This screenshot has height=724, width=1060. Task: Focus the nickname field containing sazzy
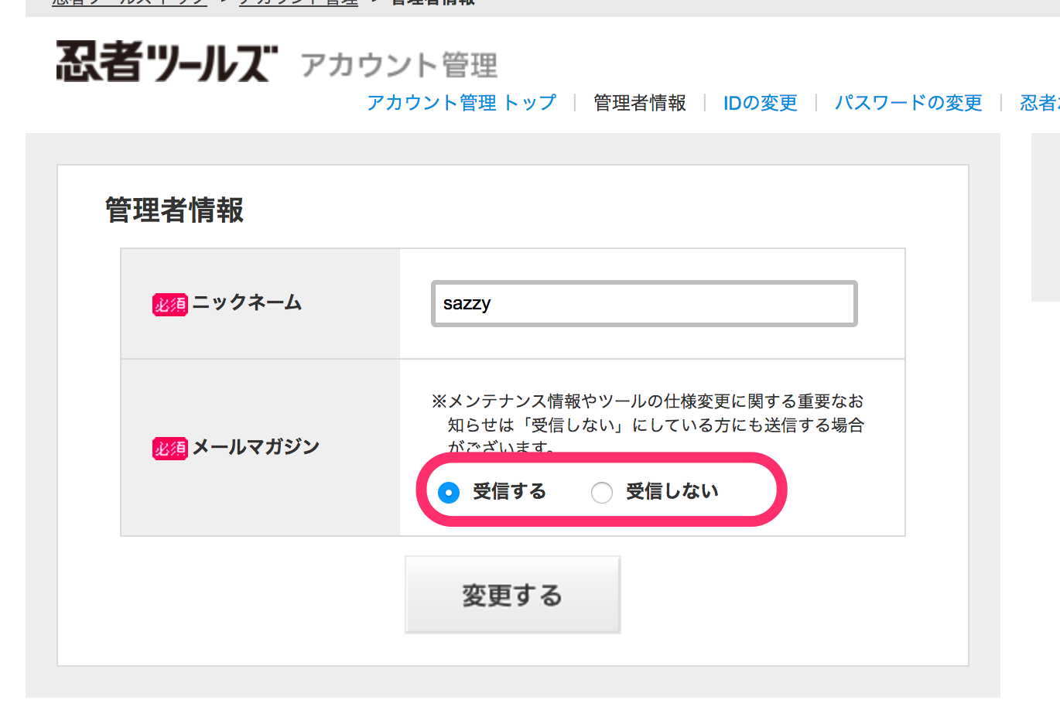644,303
